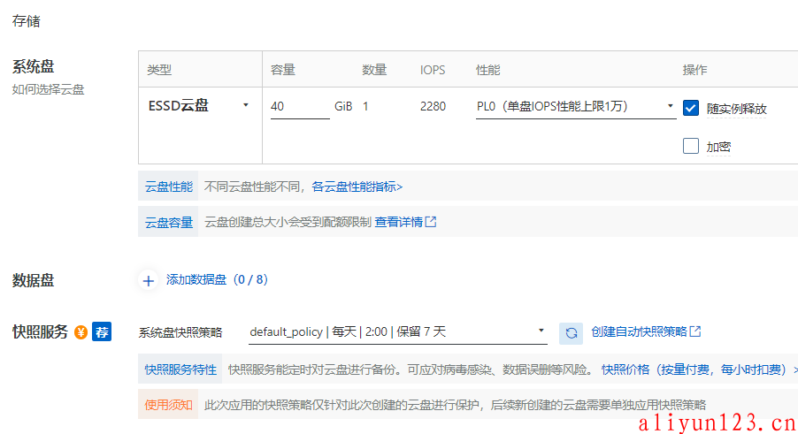Click the plus icon to add data disk
The image size is (798, 434).
(x=149, y=280)
